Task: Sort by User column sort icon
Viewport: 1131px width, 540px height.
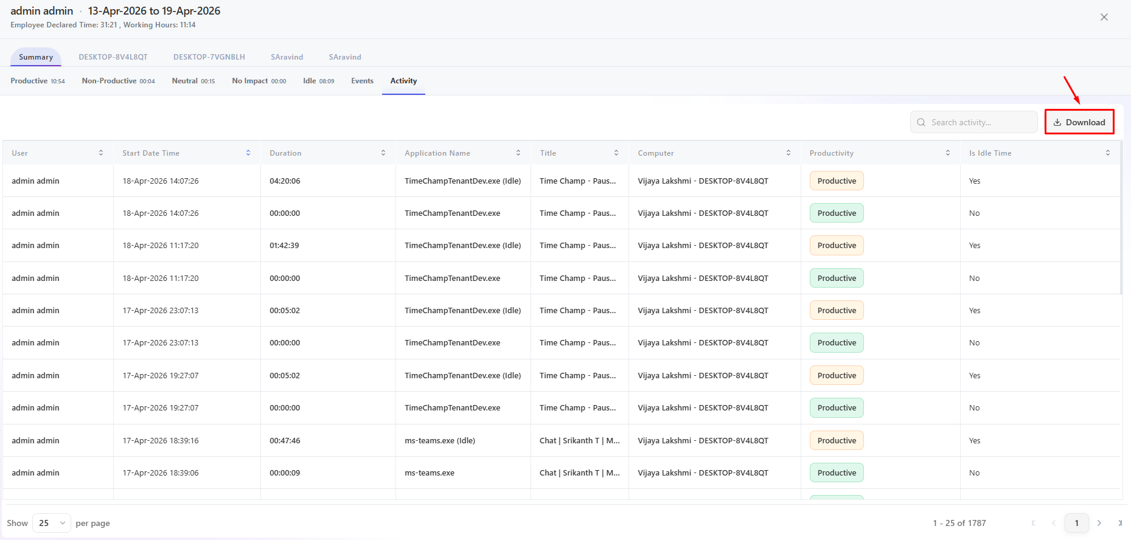Action: pos(101,153)
